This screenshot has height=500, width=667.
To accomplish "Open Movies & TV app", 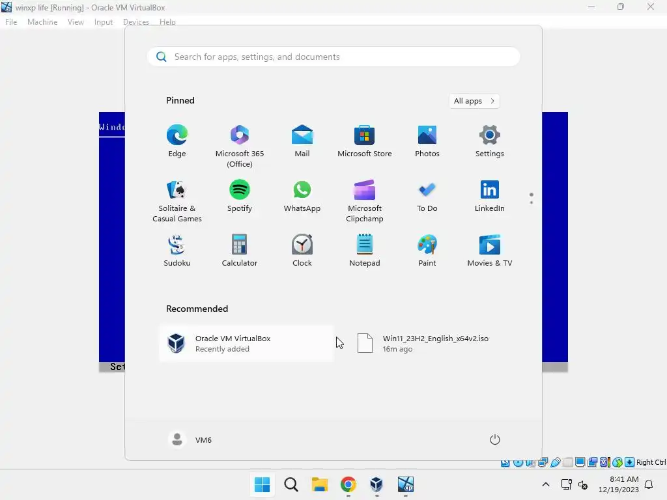I will coord(490,251).
